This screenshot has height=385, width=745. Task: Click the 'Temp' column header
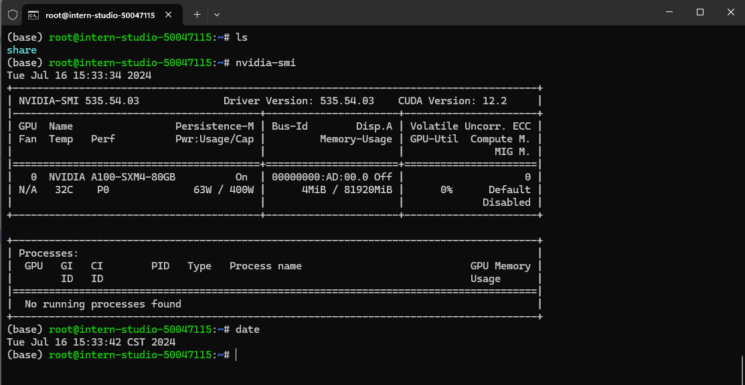click(x=61, y=139)
